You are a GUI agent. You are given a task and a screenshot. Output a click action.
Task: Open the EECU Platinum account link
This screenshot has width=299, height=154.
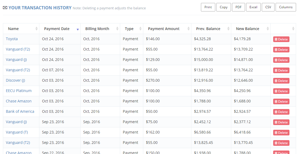coord(19,91)
